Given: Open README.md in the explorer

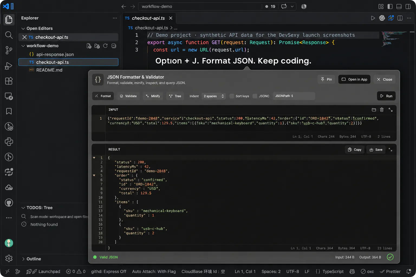Looking at the screenshot, I should pyautogui.click(x=68, y=70).
